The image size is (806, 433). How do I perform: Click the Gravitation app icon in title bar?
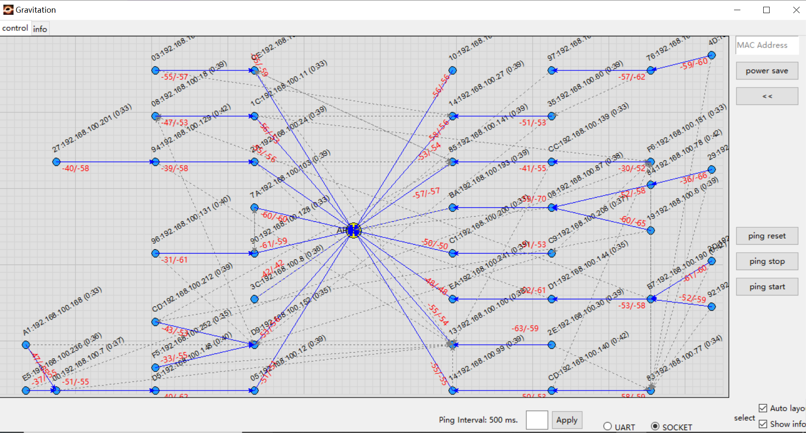point(8,10)
